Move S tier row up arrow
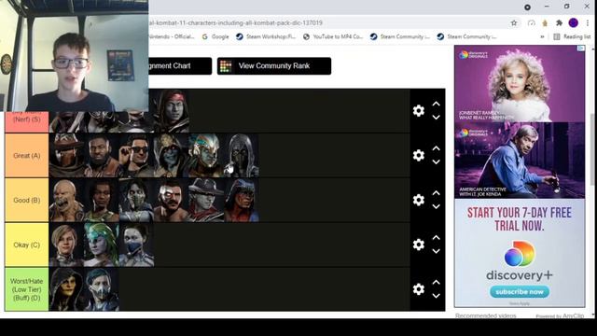Image resolution: width=597 pixels, height=336 pixels. point(437,104)
